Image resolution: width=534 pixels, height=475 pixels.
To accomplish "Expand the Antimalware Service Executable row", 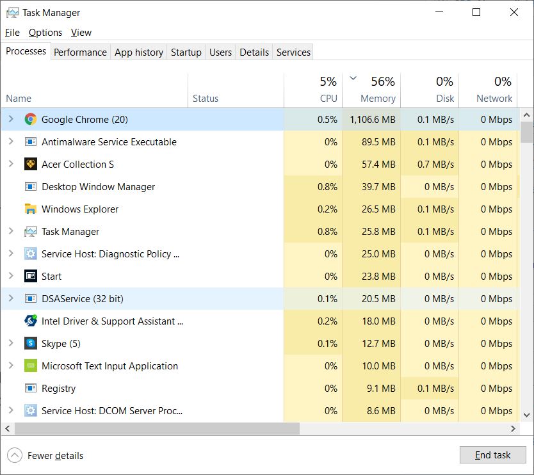I will (x=11, y=141).
